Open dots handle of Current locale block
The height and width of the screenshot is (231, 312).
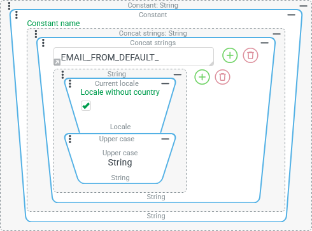click(x=70, y=84)
